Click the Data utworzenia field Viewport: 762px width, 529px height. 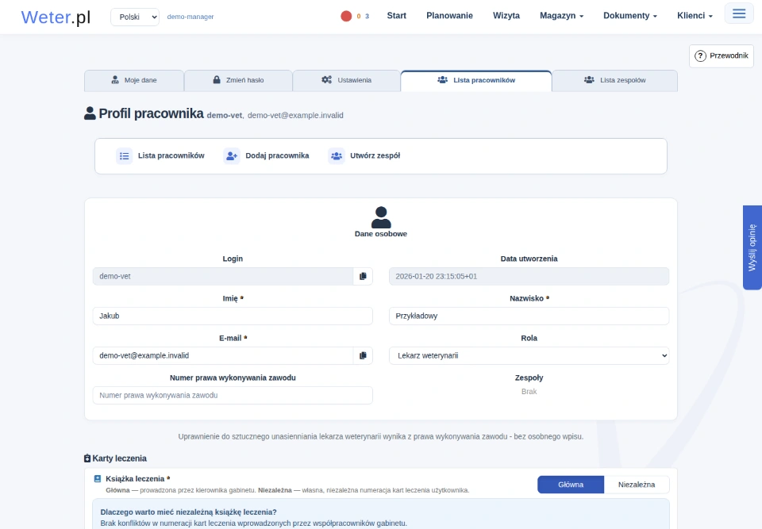tap(529, 277)
